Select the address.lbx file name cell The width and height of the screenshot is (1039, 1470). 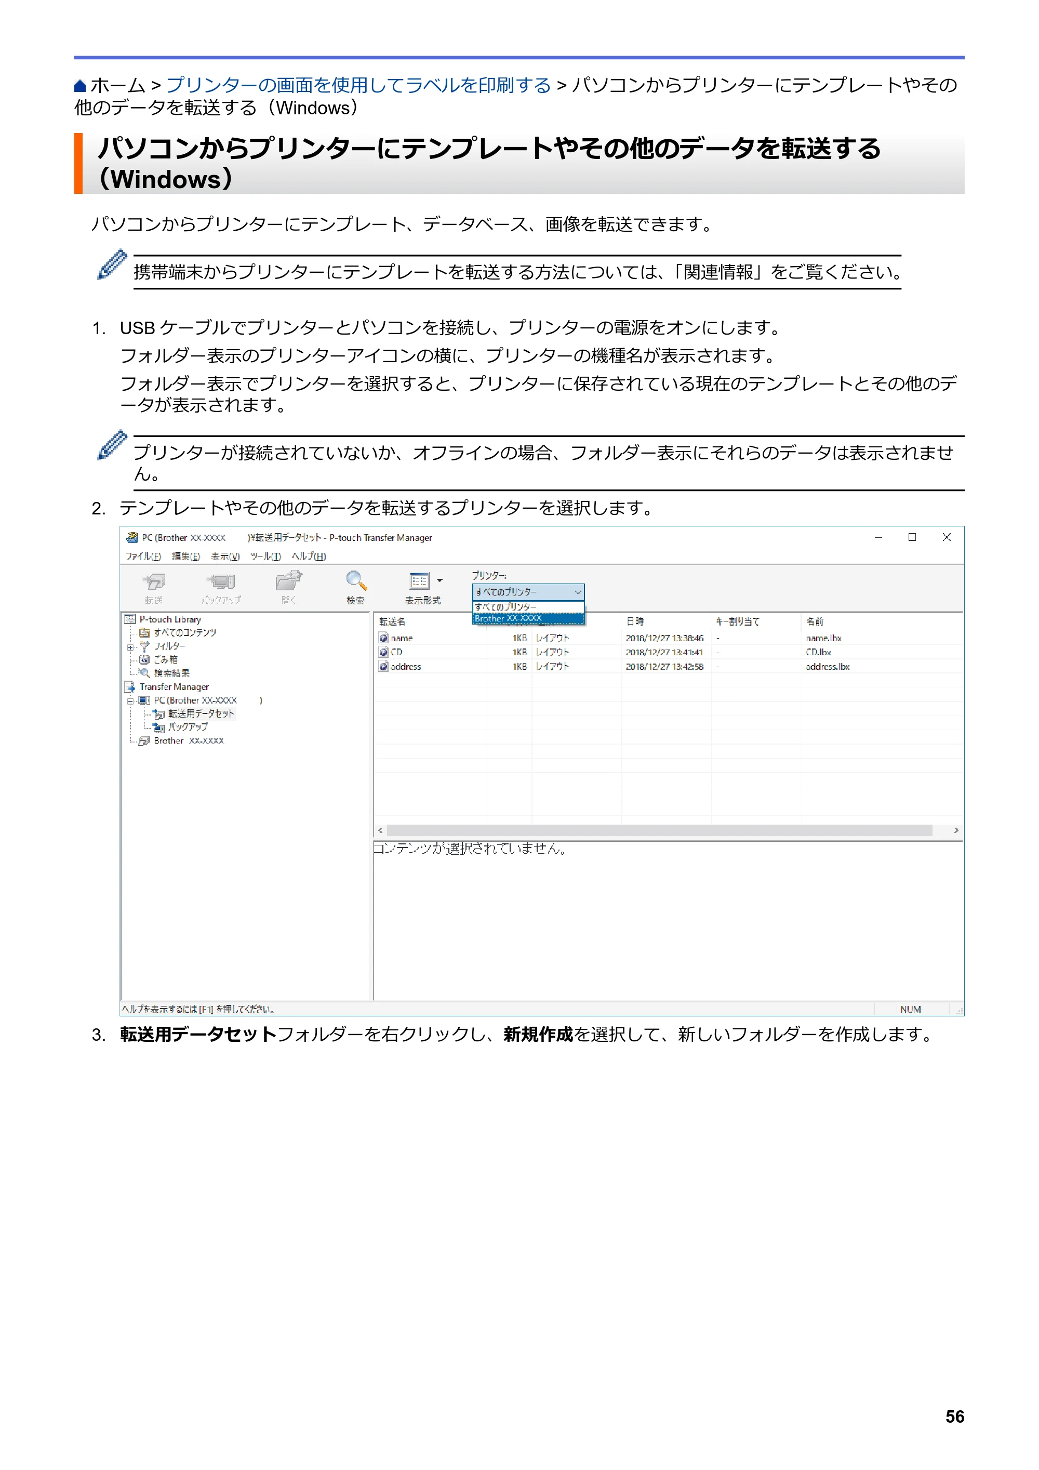point(827,667)
